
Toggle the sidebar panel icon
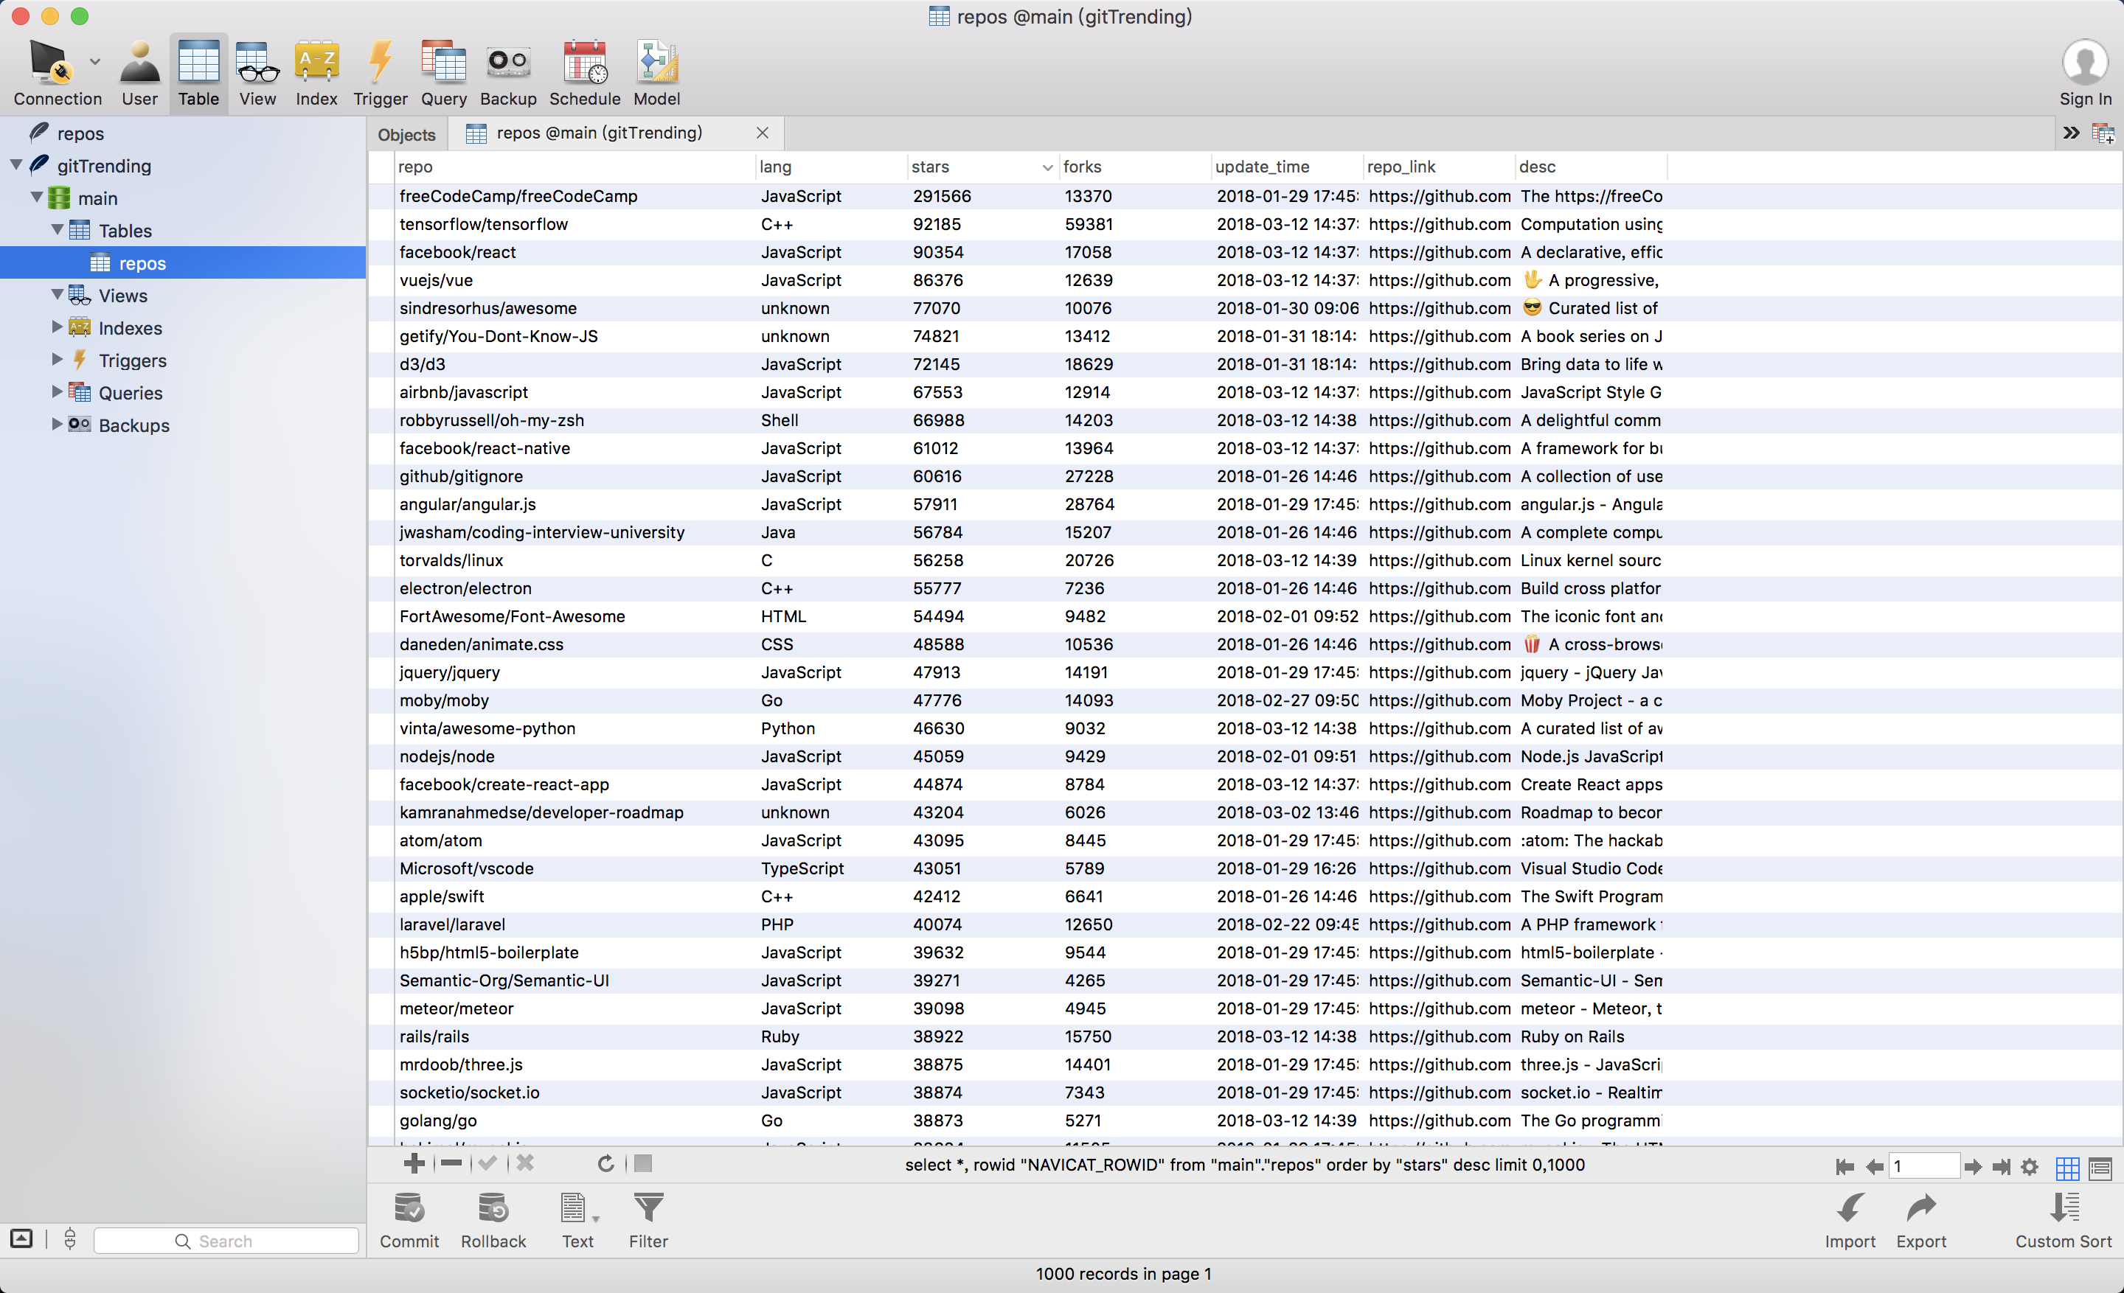(x=21, y=1240)
